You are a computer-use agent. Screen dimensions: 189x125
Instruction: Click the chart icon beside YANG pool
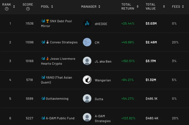(43, 77)
